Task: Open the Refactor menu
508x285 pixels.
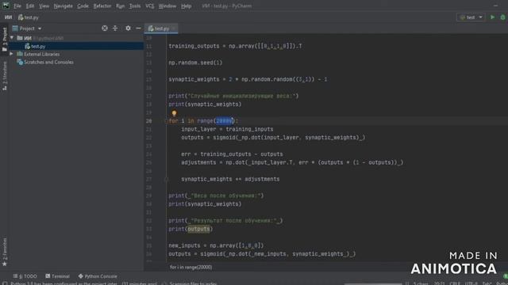Action: (102, 6)
